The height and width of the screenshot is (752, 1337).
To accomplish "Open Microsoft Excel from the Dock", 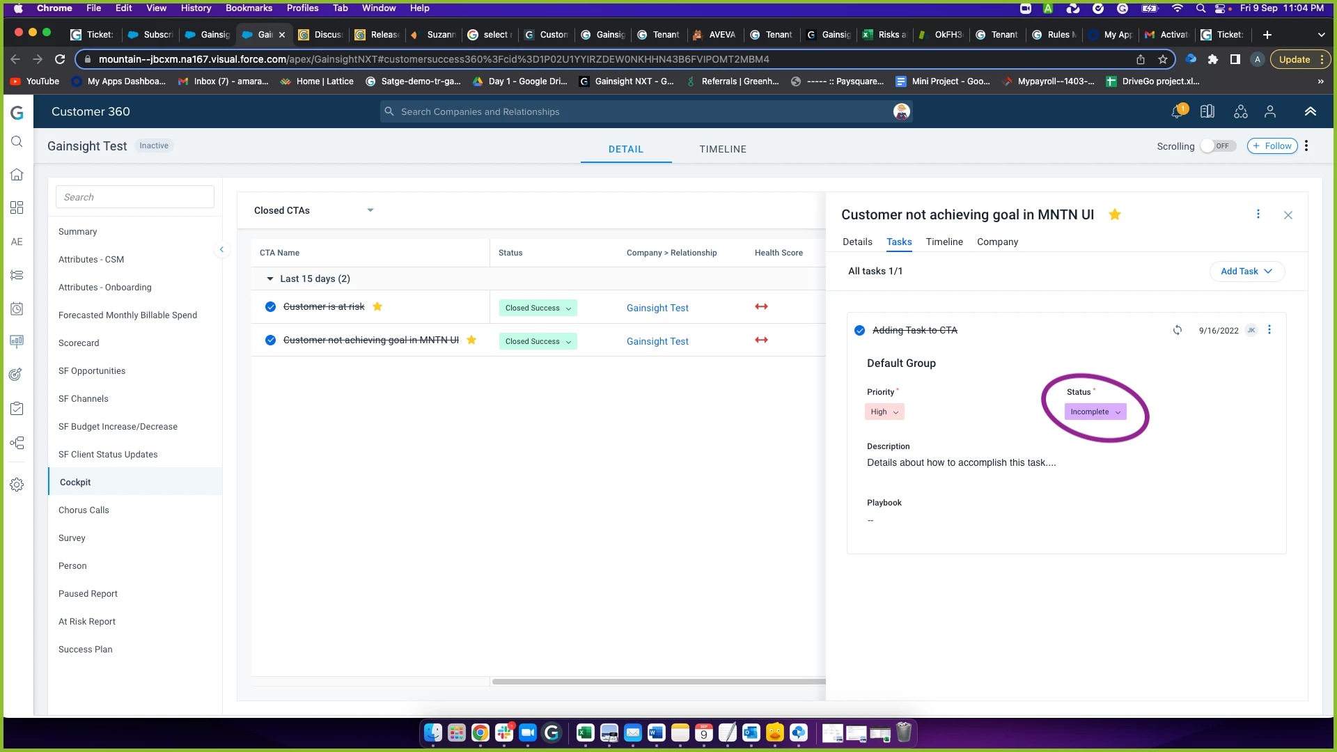I will [x=585, y=733].
